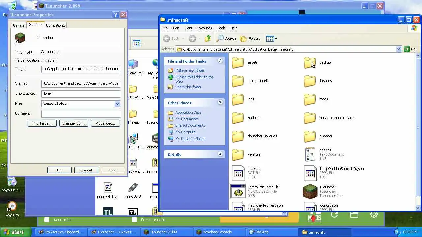The width and height of the screenshot is (422, 237).
Task: Click Publish this folder to the Web
Action: point(195,79)
